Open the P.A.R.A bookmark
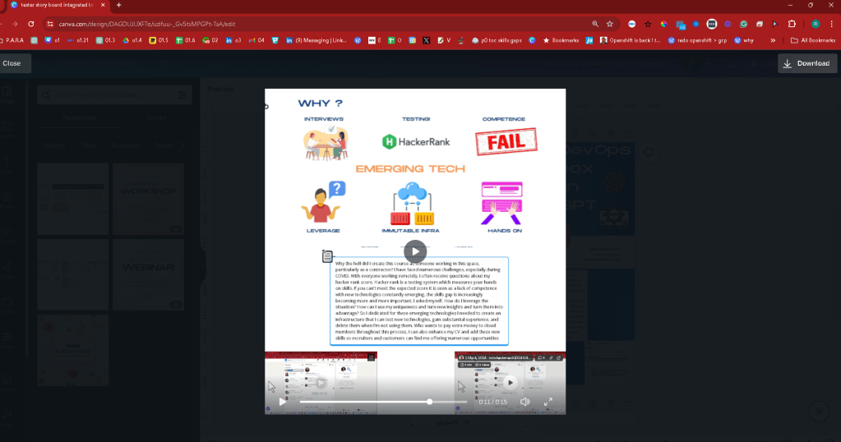This screenshot has width=841, height=442. [x=12, y=40]
